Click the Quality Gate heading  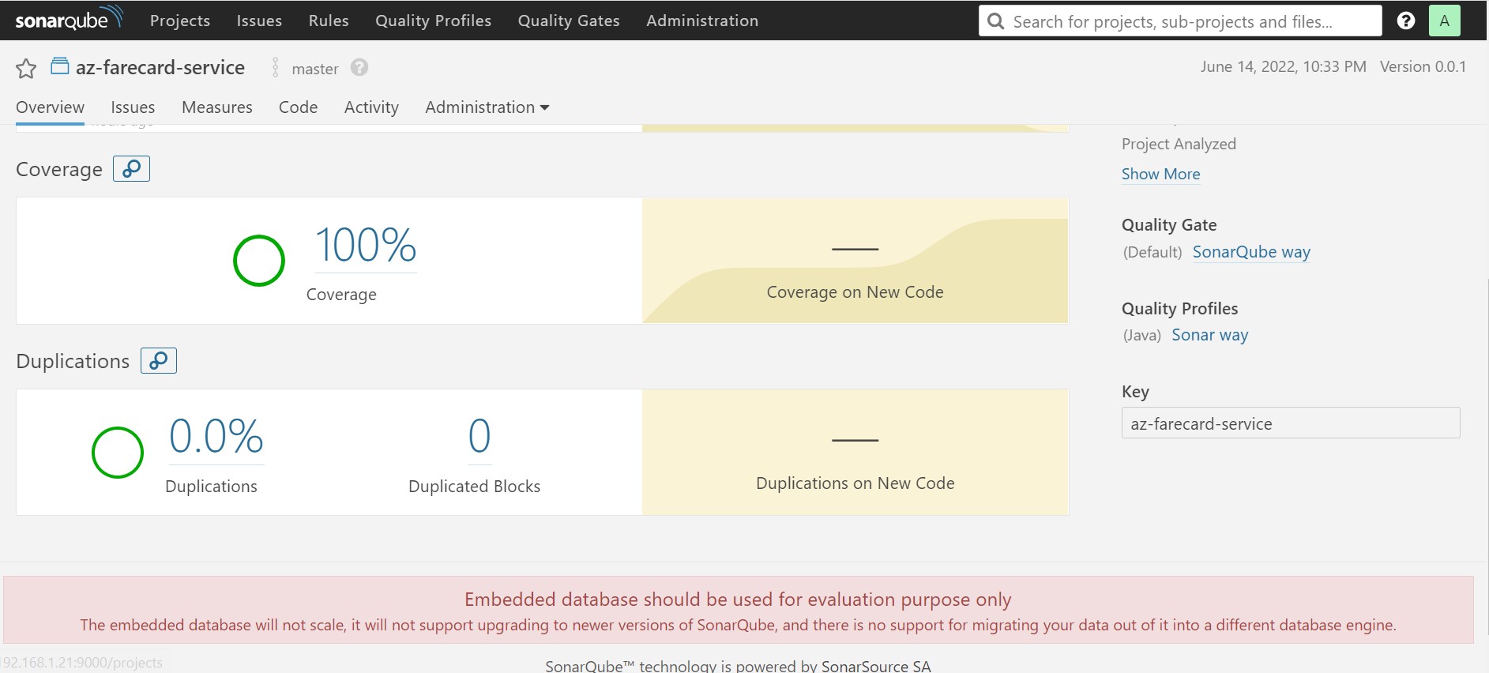pyautogui.click(x=1169, y=225)
